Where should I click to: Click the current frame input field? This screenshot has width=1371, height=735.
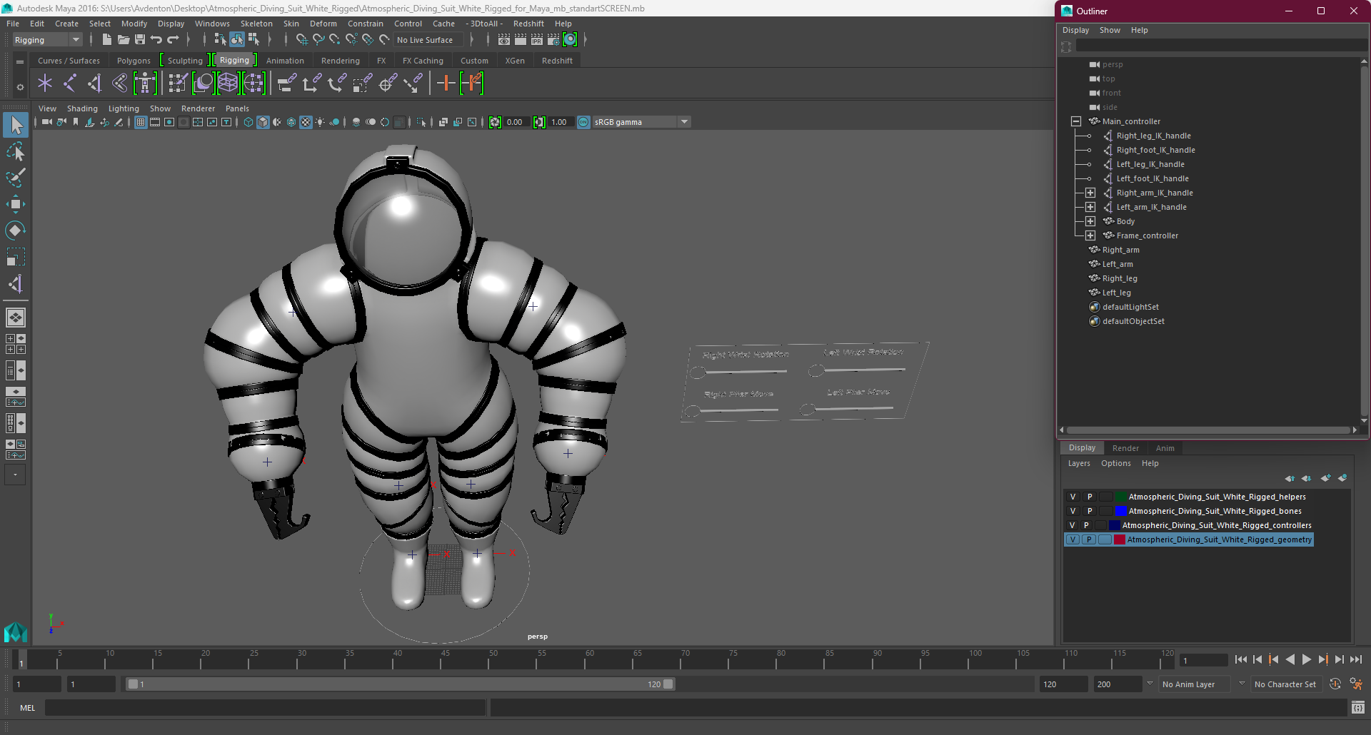coord(1204,660)
